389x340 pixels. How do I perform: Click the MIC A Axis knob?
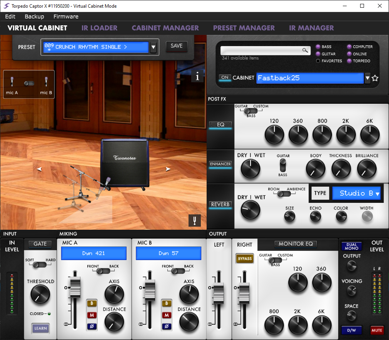[x=114, y=294]
